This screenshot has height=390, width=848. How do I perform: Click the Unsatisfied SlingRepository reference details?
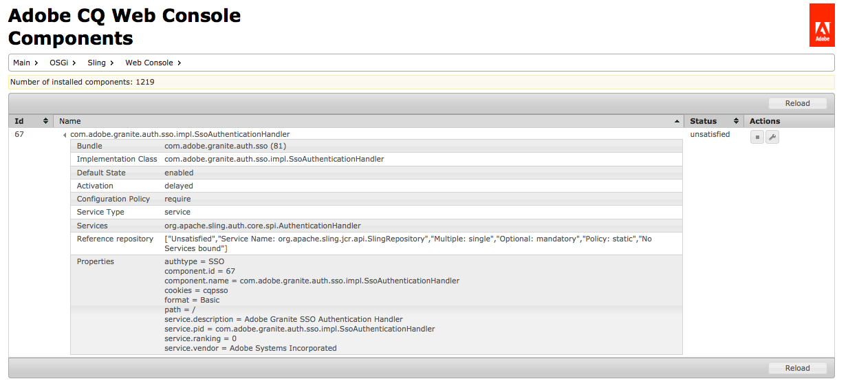(408, 243)
